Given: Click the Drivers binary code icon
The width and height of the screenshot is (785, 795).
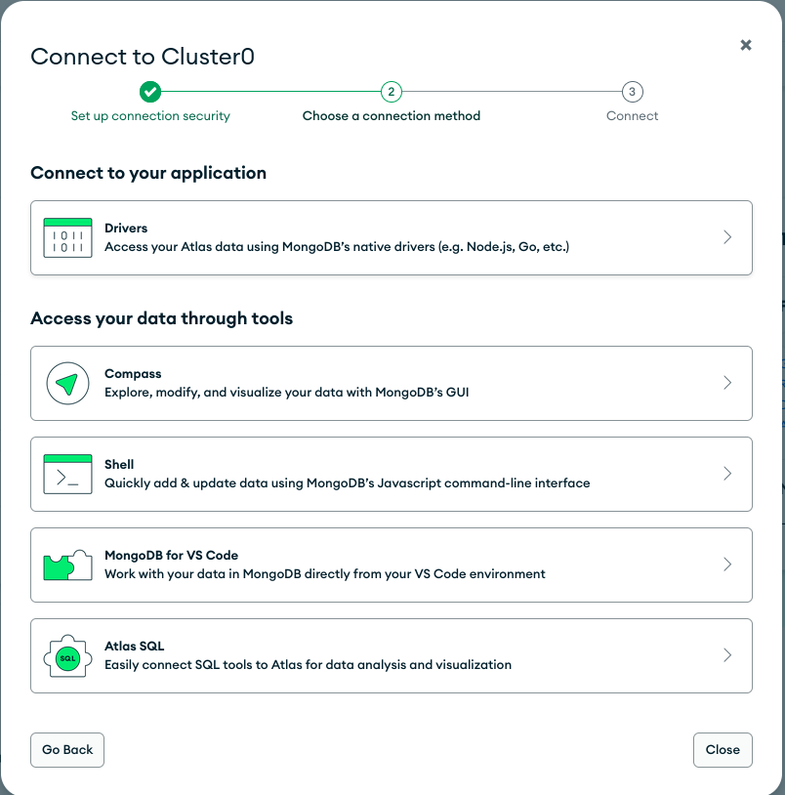Looking at the screenshot, I should click(67, 237).
